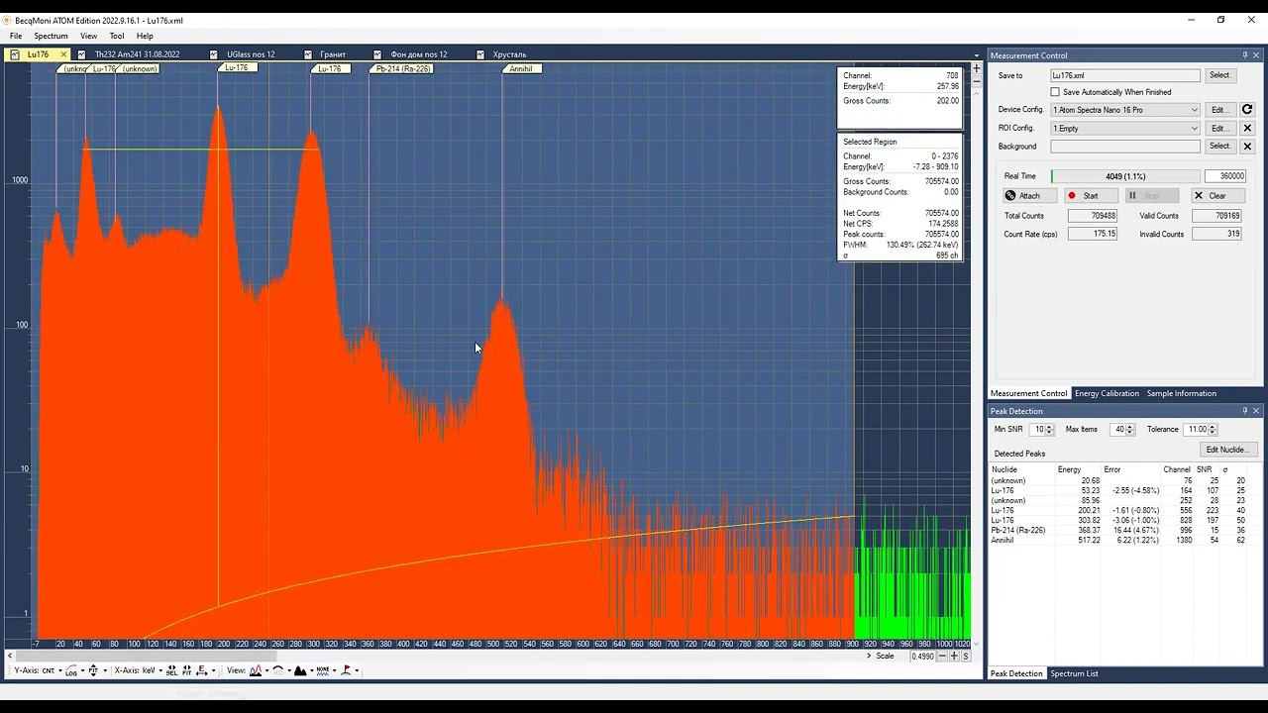Image resolution: width=1268 pixels, height=713 pixels.
Task: Expand the red flag marker dropdown arrow
Action: (x=357, y=670)
